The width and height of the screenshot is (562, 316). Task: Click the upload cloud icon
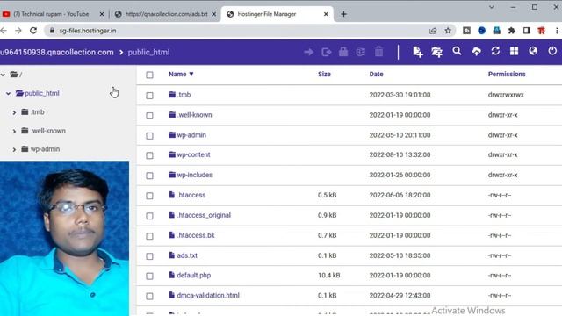click(476, 52)
